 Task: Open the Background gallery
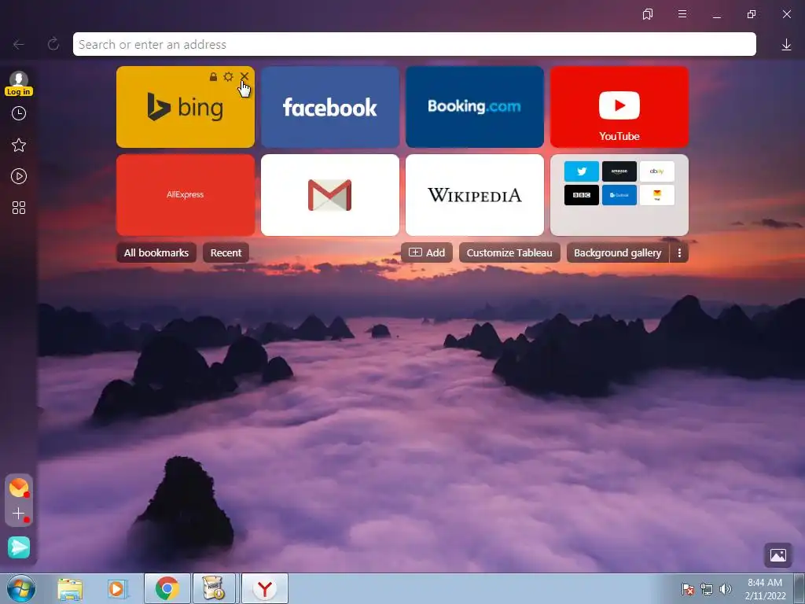tap(618, 252)
